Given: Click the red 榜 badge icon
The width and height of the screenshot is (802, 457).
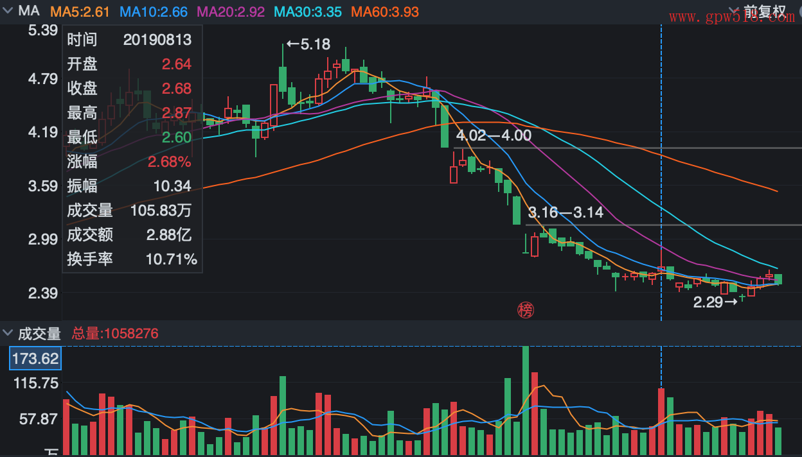Looking at the screenshot, I should pyautogui.click(x=526, y=311).
